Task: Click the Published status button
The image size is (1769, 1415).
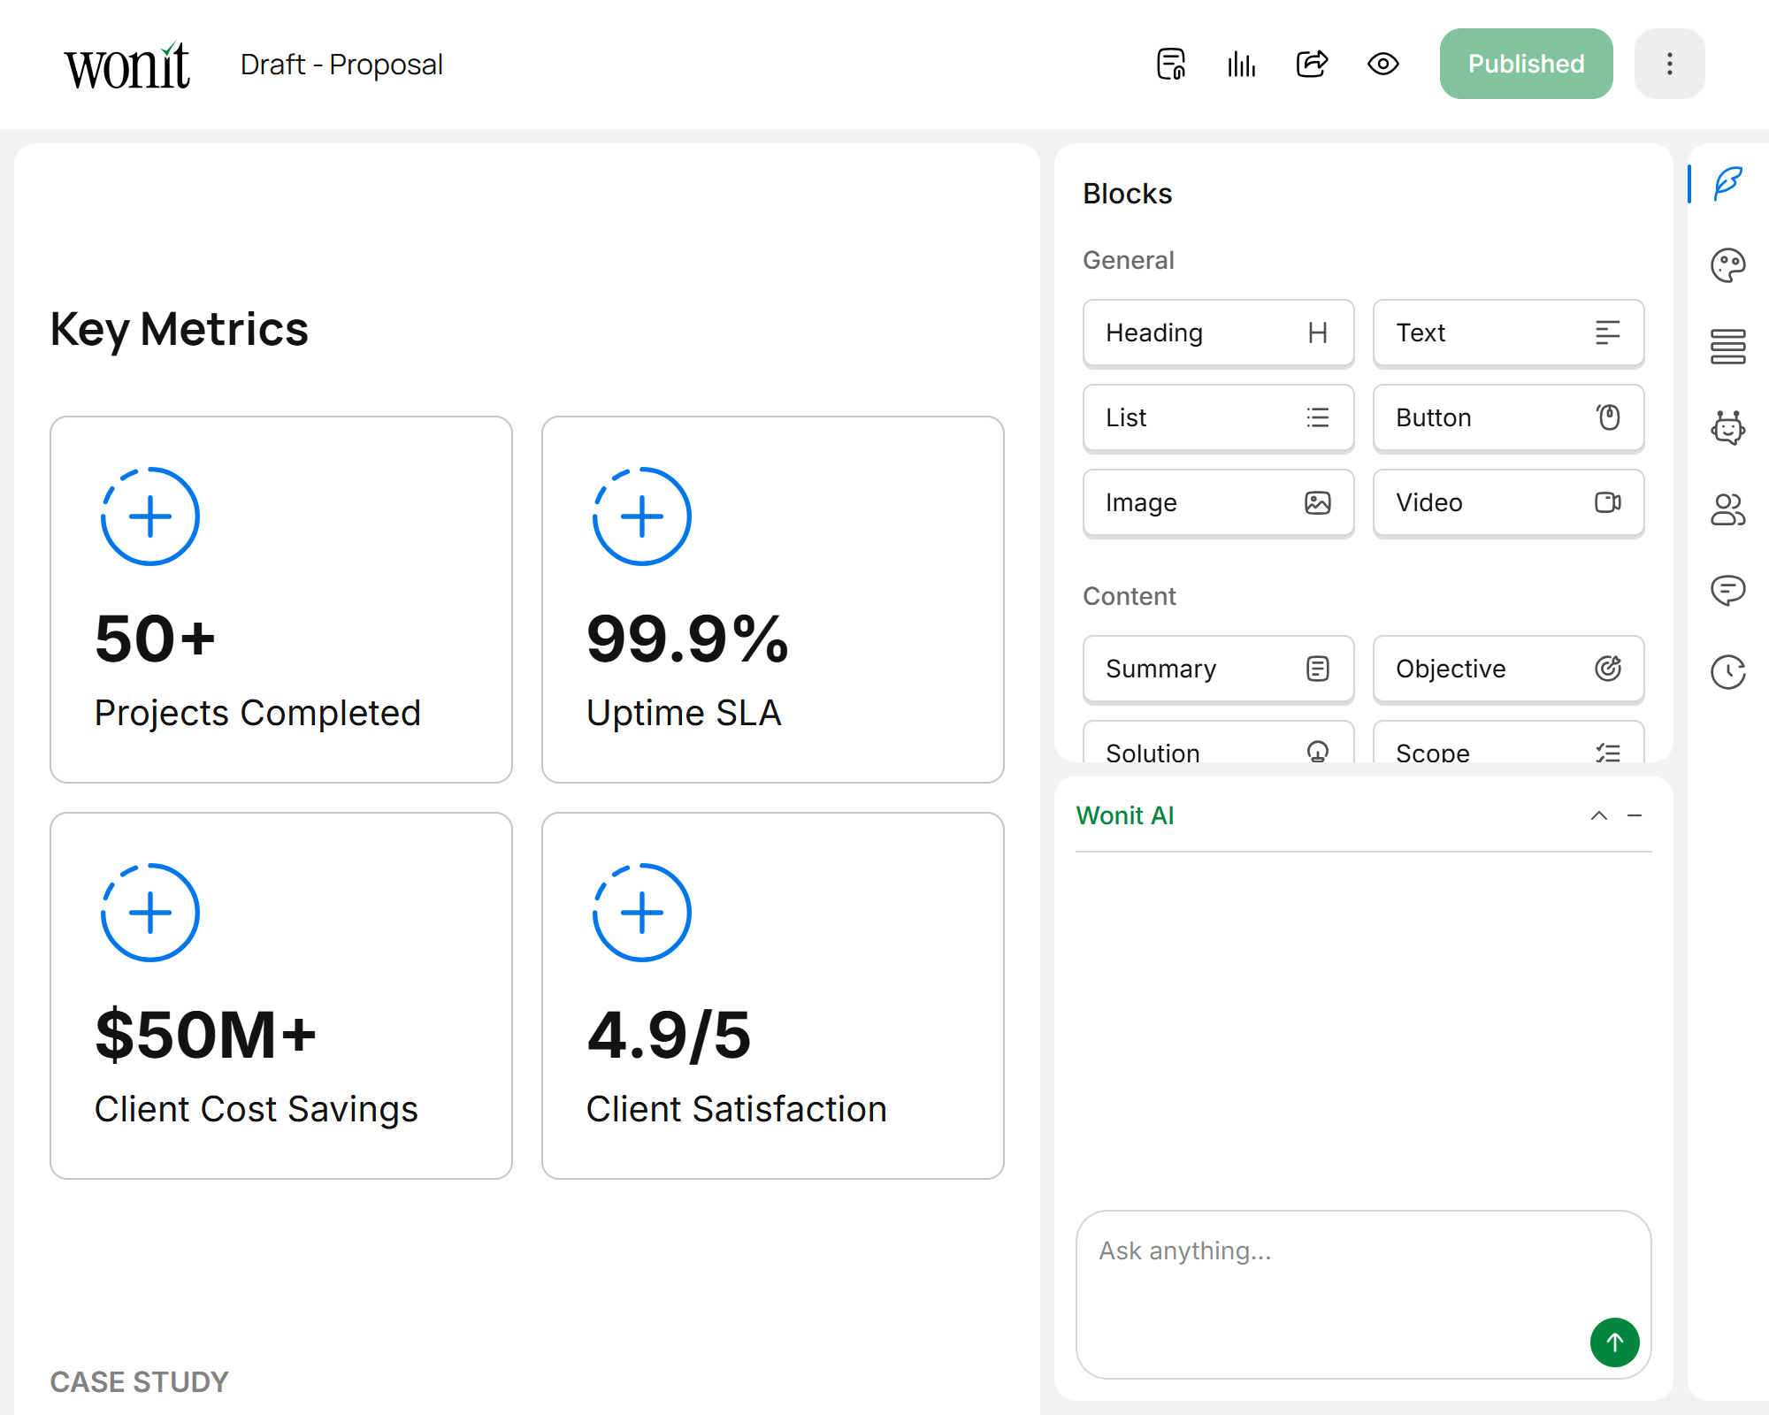Action: 1526,64
